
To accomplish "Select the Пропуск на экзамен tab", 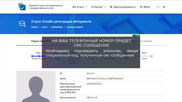I will 142,41.
